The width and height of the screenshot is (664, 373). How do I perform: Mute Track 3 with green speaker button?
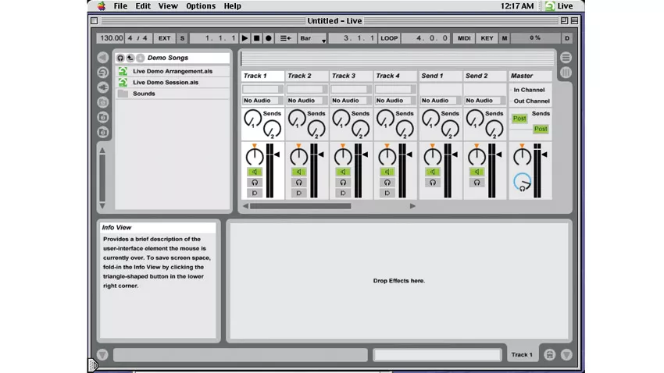(x=343, y=172)
